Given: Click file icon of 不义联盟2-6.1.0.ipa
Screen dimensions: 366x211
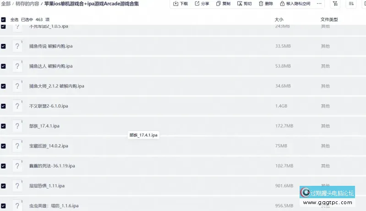Looking at the screenshot, I should pos(17,106).
